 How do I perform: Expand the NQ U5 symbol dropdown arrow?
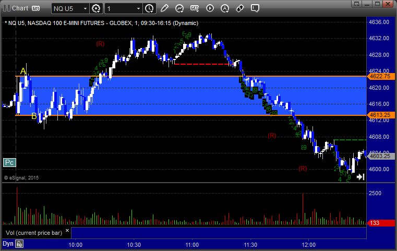86,9
